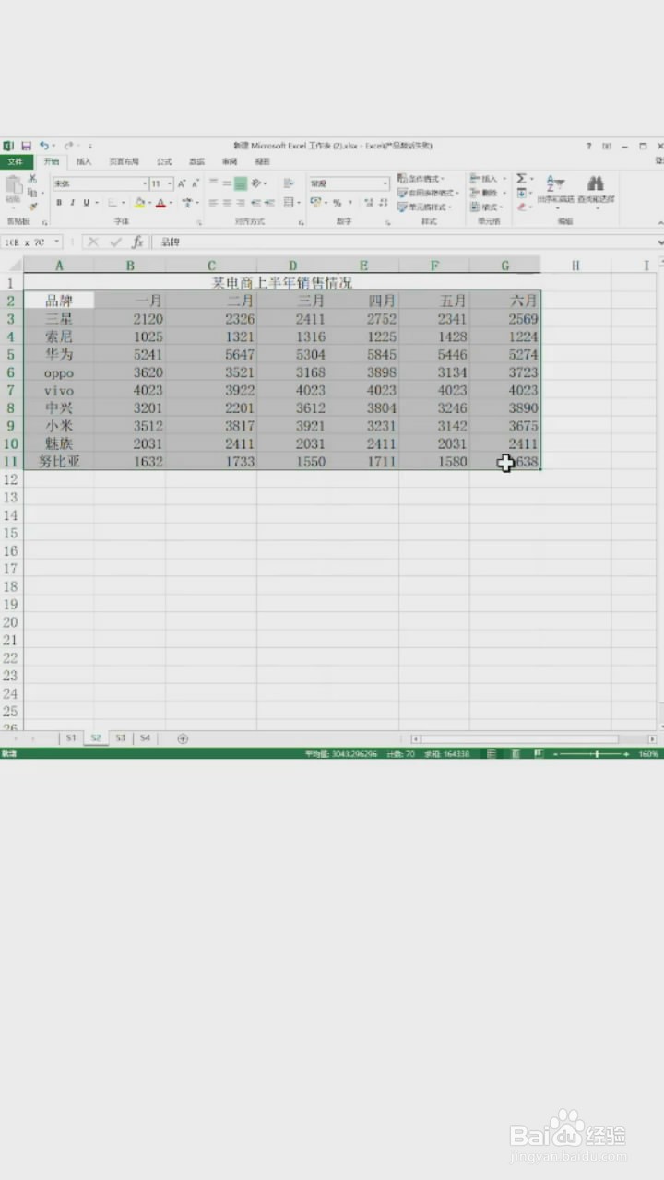Open the font name dropdown

pos(145,183)
